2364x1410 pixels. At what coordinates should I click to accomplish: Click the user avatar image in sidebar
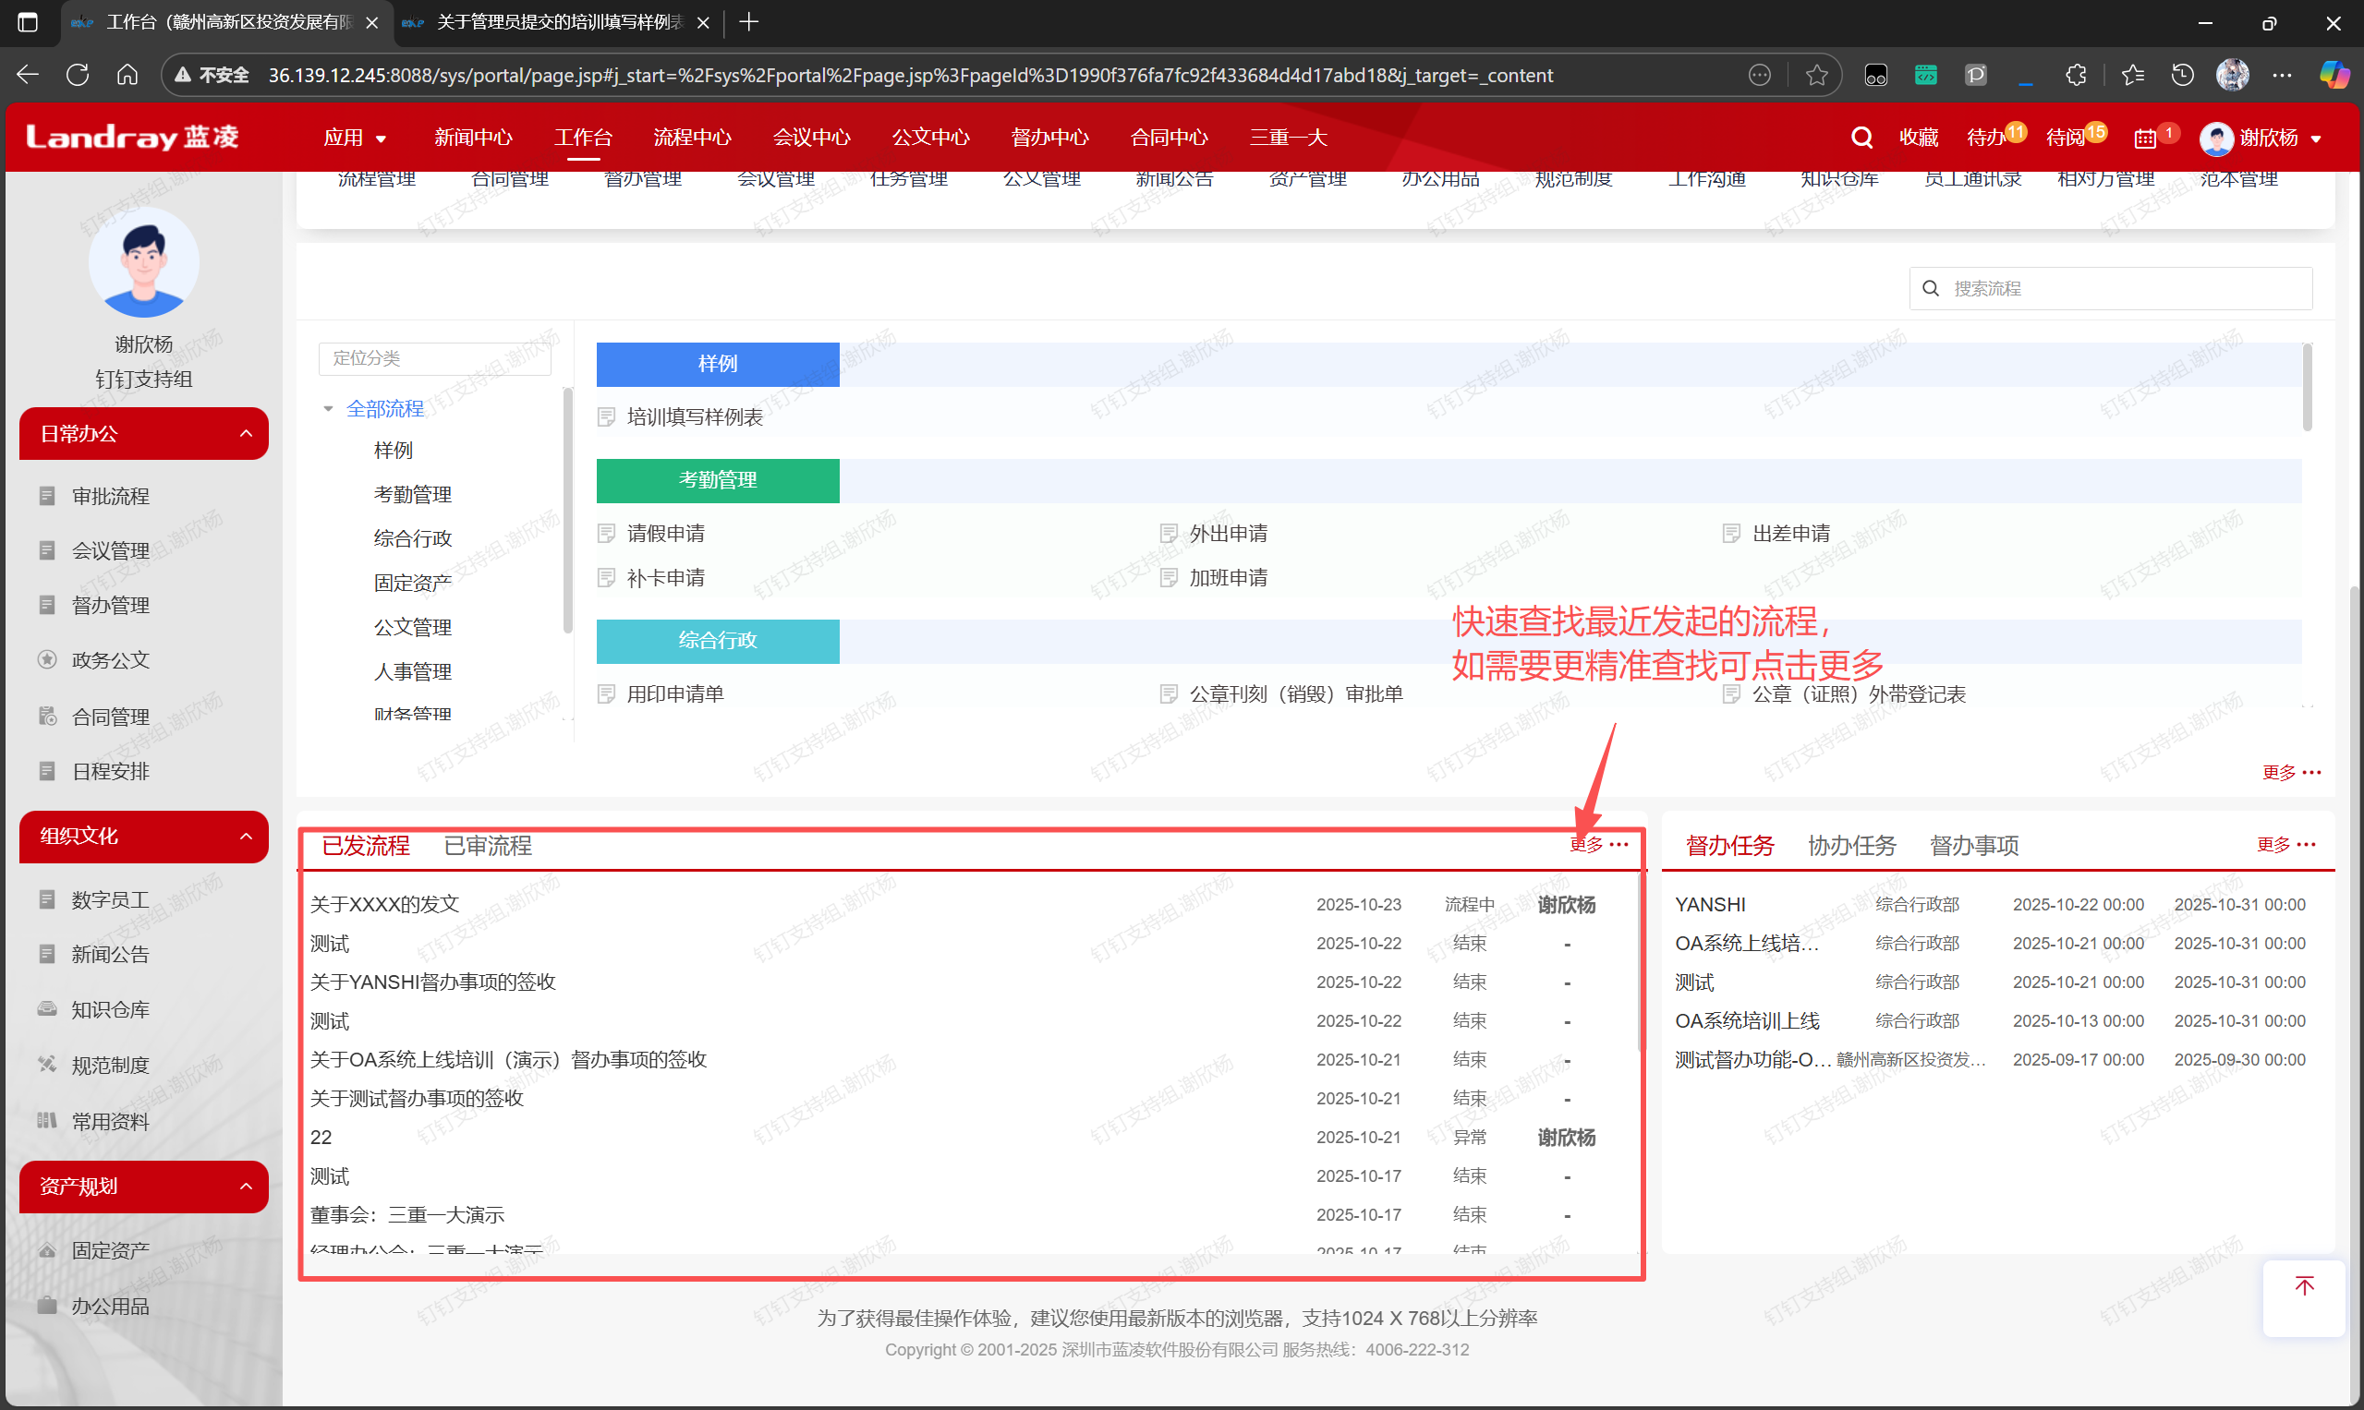143,263
